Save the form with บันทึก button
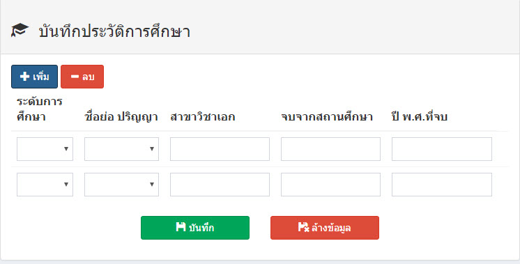The width and height of the screenshot is (520, 264). [x=195, y=228]
